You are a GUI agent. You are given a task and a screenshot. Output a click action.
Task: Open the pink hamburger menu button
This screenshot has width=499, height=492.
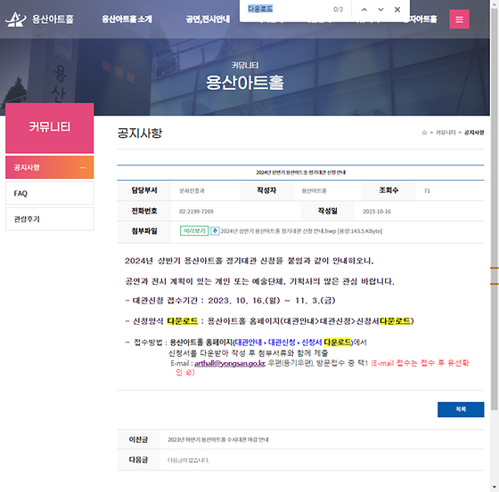coord(459,20)
